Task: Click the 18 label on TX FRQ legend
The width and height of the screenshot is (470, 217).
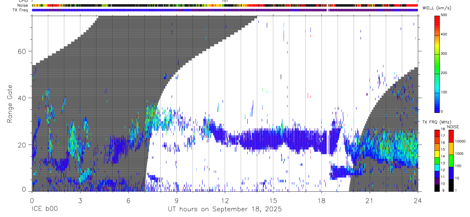Action: 443,129
